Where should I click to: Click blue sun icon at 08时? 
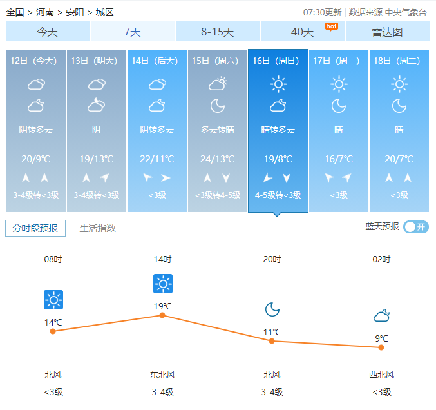pos(53,300)
